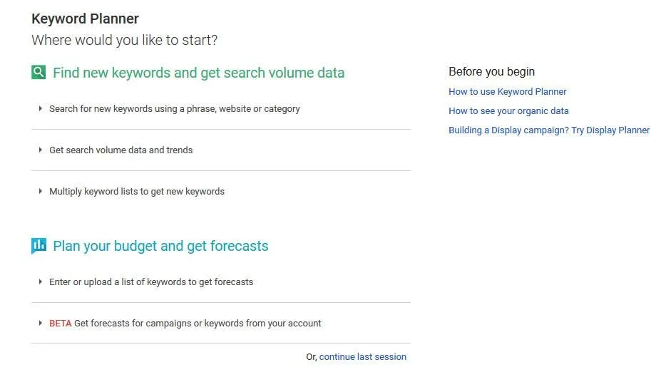Click the Try Display Planner link
The width and height of the screenshot is (666, 387).
tap(549, 130)
